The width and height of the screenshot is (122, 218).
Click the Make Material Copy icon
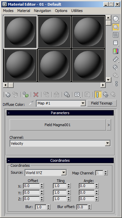[x=46, y=95]
